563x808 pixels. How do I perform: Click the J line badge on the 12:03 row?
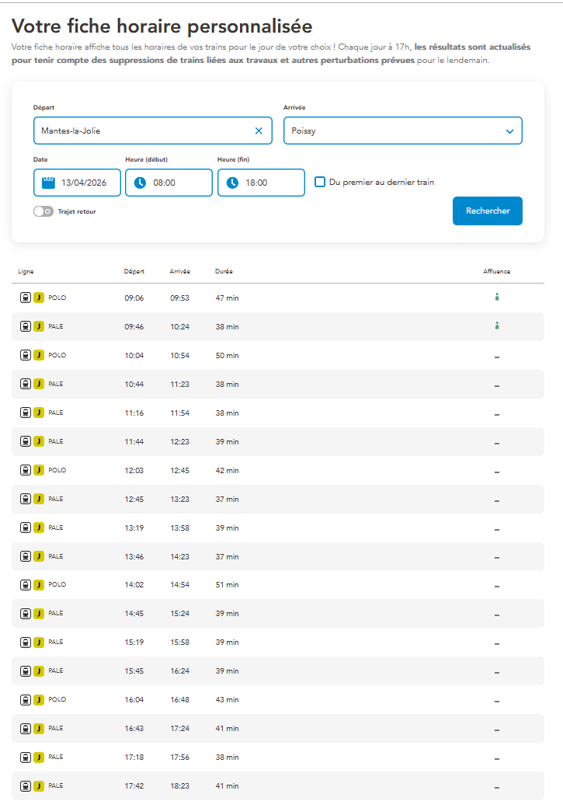pyautogui.click(x=39, y=470)
